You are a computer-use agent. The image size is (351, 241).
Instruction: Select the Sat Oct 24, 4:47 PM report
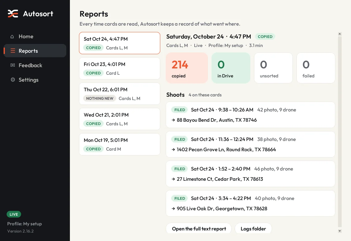pos(120,43)
